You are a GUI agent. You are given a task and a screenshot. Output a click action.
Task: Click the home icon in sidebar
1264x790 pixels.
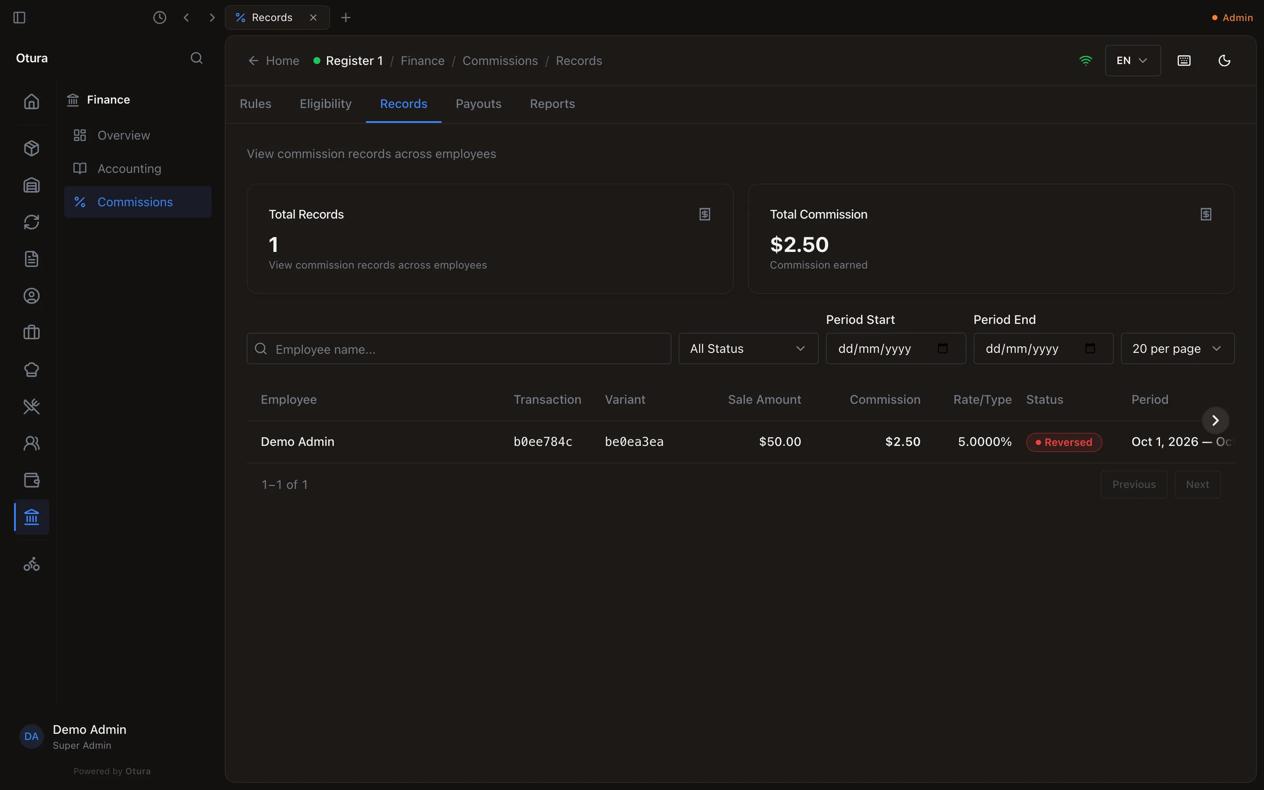(32, 101)
